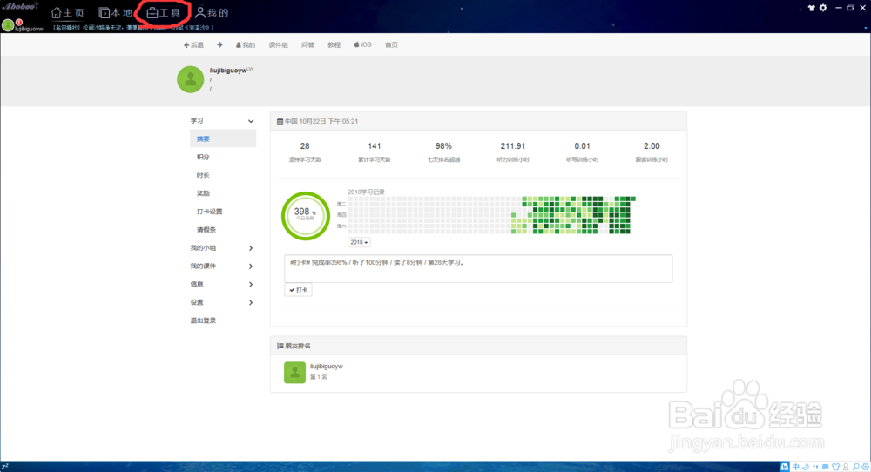This screenshot has width=871, height=472.
Task: Open the 首页 link
Action: [392, 45]
